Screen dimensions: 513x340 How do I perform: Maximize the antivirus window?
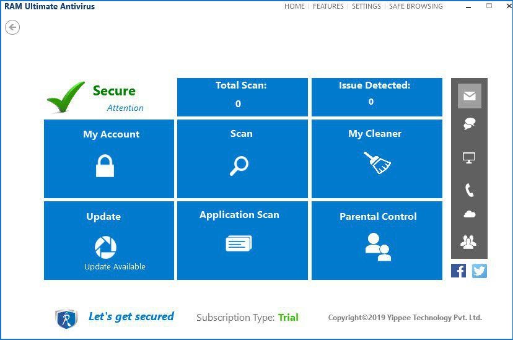(x=489, y=6)
